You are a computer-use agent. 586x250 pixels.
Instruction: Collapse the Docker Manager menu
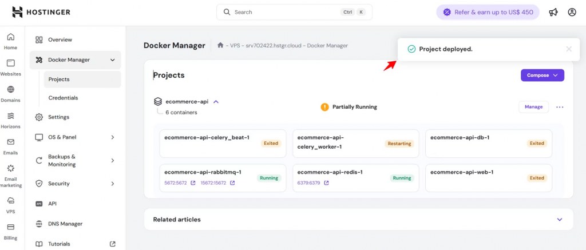point(113,60)
